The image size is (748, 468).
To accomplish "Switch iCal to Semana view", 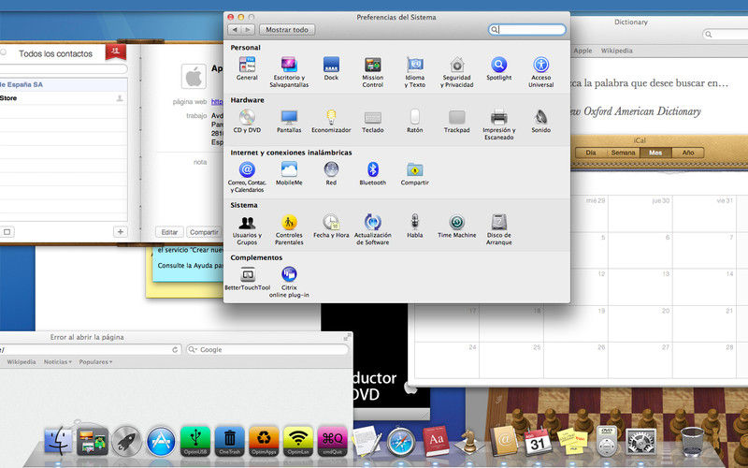I will pos(623,153).
